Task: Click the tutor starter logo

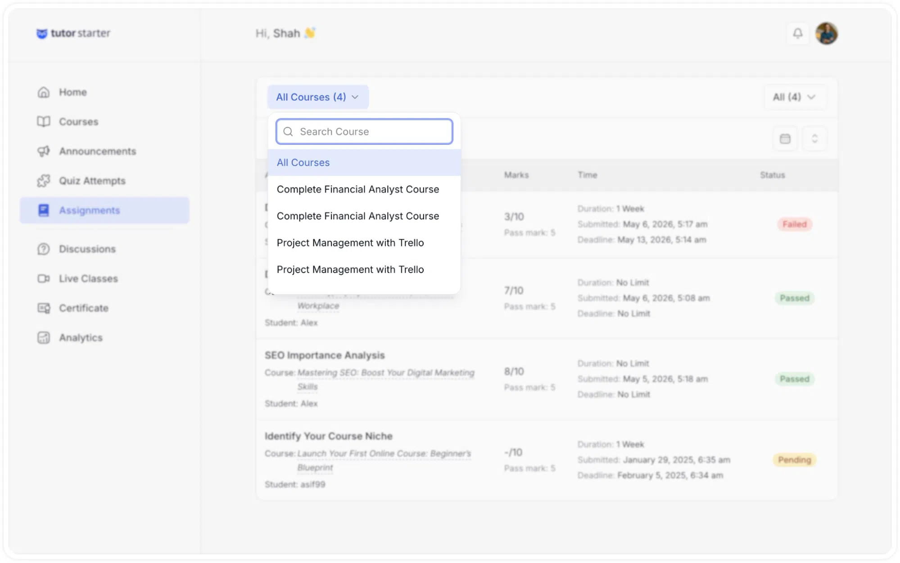Action: 73,33
